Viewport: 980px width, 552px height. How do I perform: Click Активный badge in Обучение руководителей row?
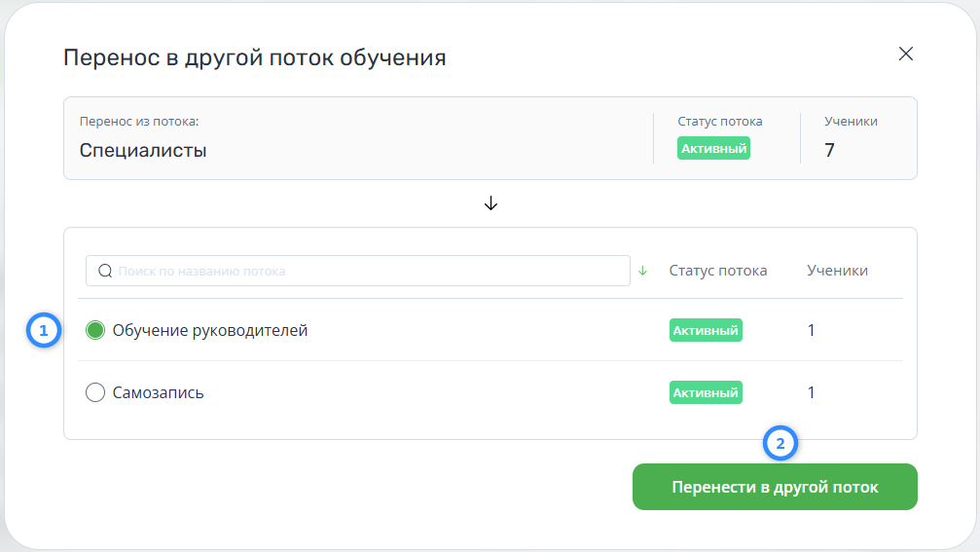pos(706,330)
